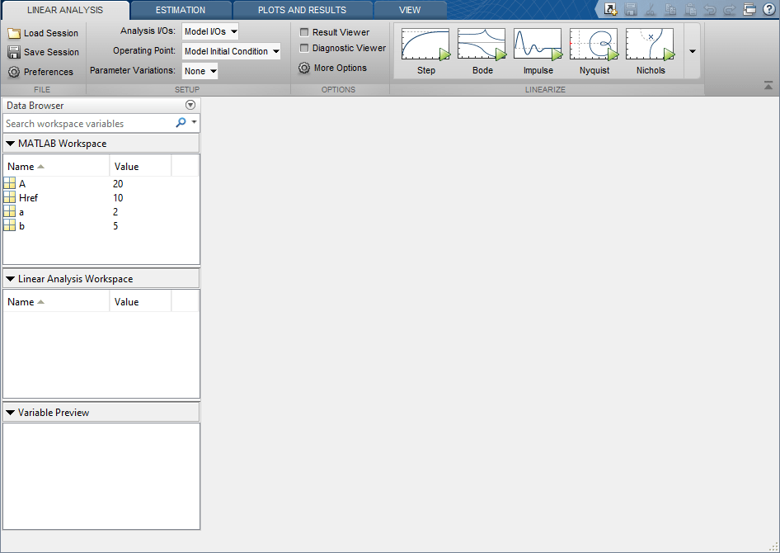
Task: Select the value 20 in MATLAB Workspace
Action: pyautogui.click(x=118, y=184)
